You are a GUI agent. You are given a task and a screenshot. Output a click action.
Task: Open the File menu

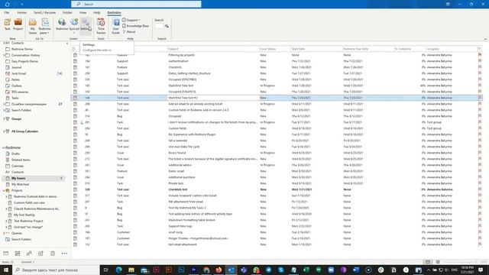coord(7,12)
